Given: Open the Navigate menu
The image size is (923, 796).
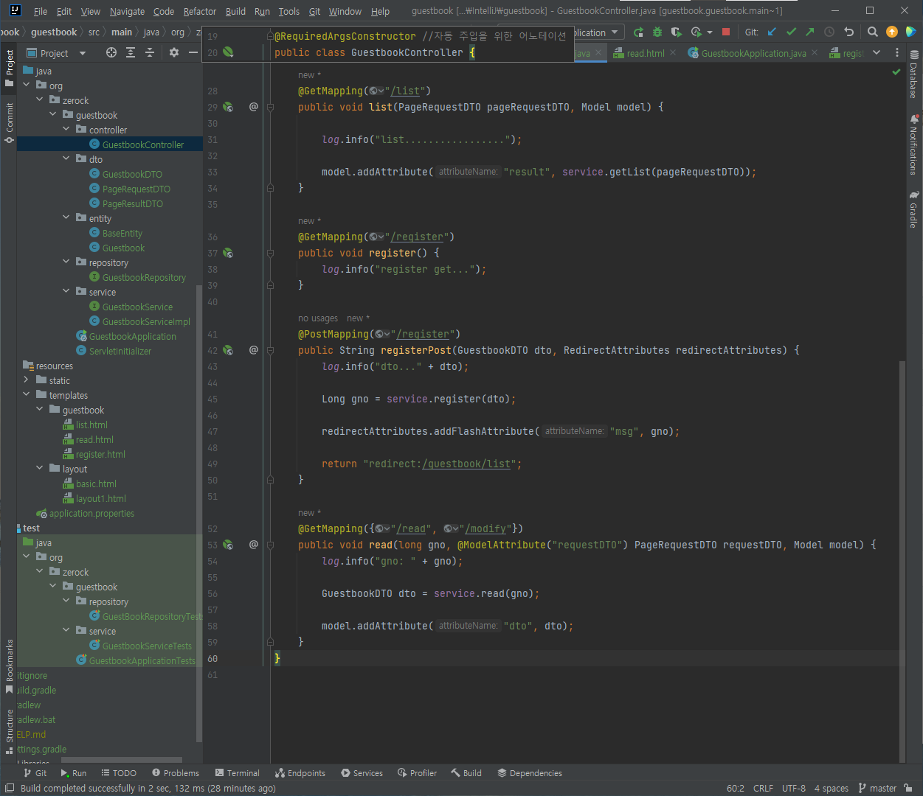Looking at the screenshot, I should (127, 11).
